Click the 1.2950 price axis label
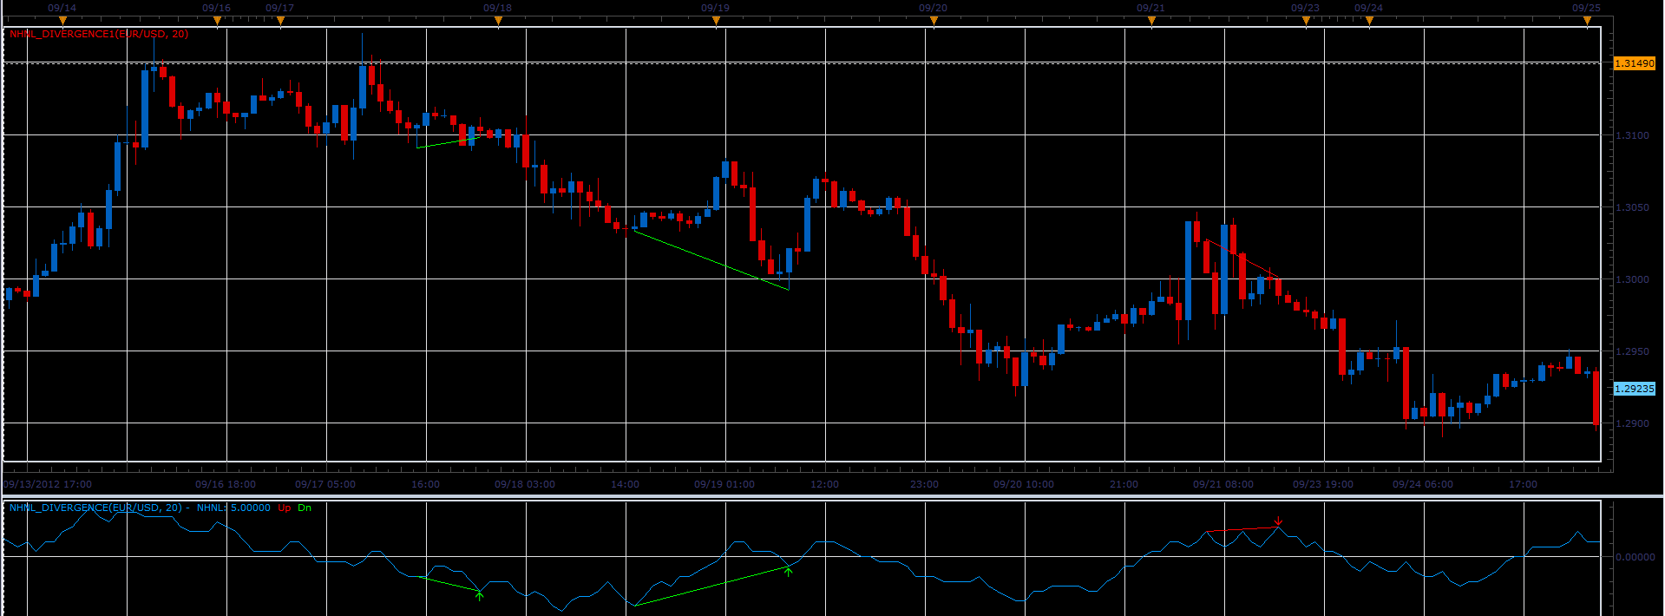The height and width of the screenshot is (616, 1665). (1632, 351)
